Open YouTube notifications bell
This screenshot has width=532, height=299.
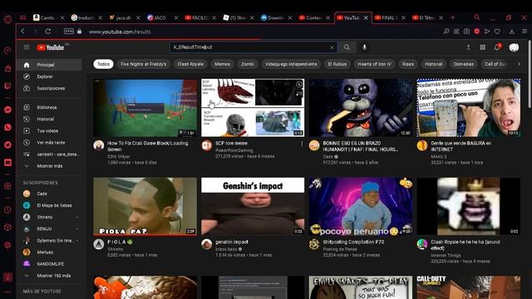pyautogui.click(x=497, y=47)
